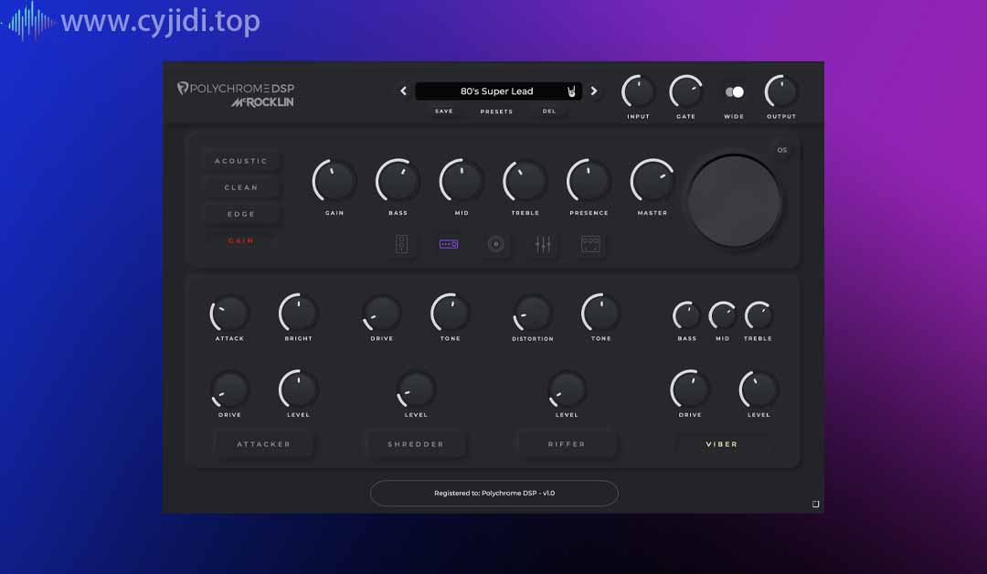The image size is (987, 574).
Task: Click the window resize handle icon
Action: (815, 505)
